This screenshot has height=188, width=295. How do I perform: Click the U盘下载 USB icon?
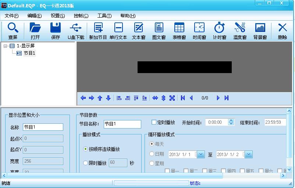(x=76, y=31)
